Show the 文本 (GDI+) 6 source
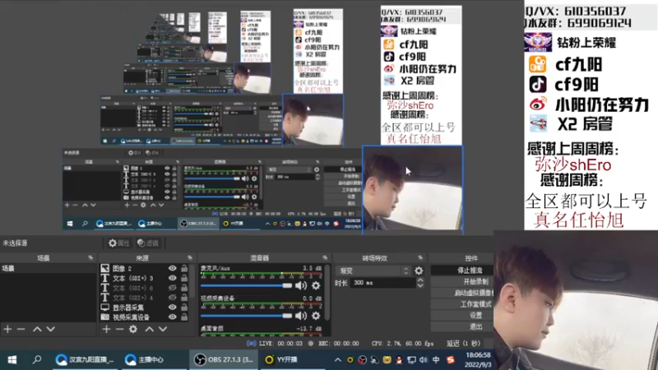The height and width of the screenshot is (370, 658). (173, 288)
